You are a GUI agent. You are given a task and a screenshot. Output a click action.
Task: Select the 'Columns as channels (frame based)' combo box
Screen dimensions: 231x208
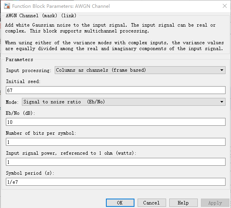point(140,70)
